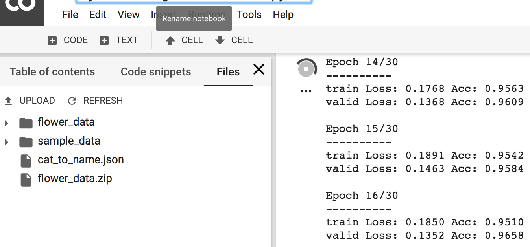Select the cat_to_name.json file
The image size is (530, 247).
click(x=81, y=160)
